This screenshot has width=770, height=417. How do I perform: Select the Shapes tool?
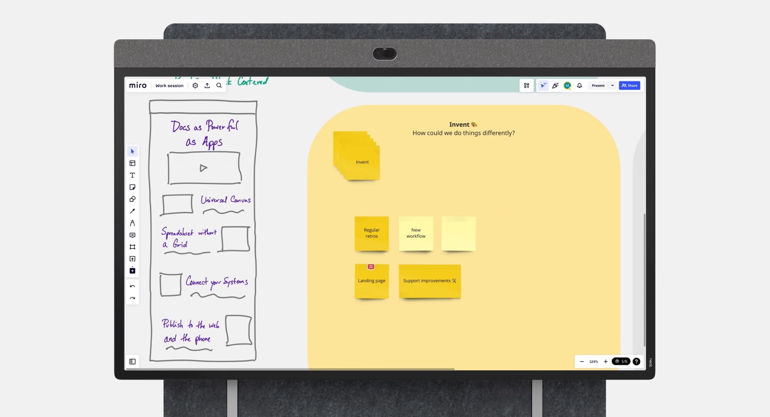[132, 199]
